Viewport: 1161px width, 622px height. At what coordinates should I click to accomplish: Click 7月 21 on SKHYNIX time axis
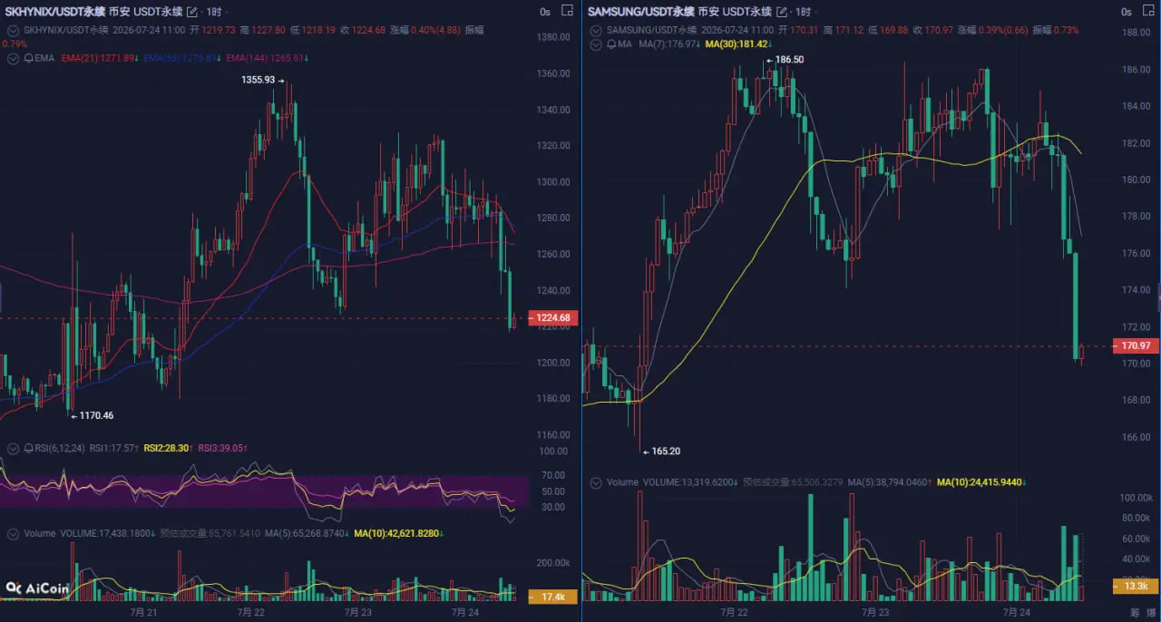coord(143,612)
